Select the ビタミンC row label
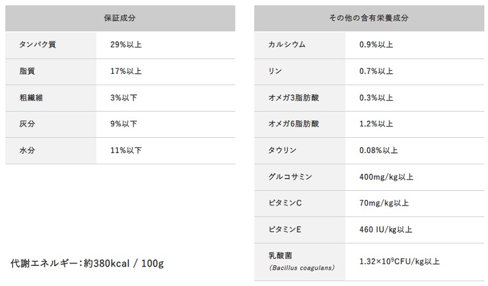The height and width of the screenshot is (286, 488). 285,203
